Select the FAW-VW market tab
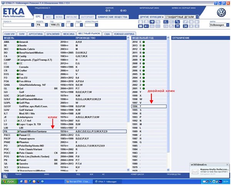This screenshot has width=231, height=185. pos(10,34)
